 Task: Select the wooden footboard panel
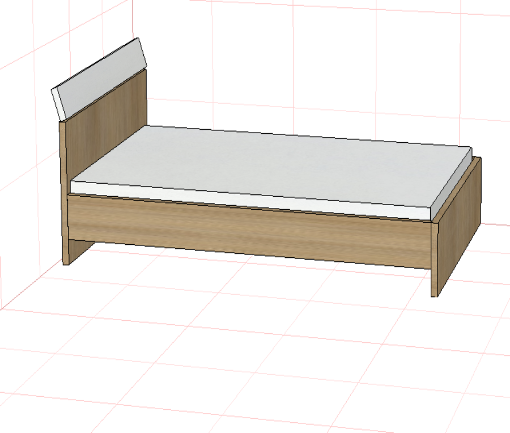point(458,228)
